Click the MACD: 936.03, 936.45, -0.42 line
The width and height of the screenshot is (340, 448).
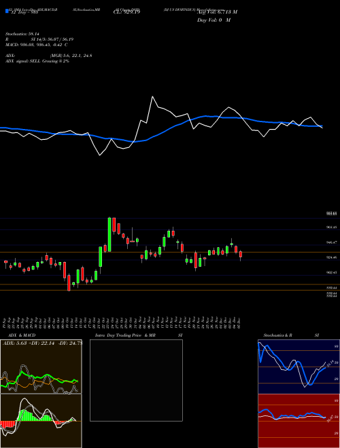pos(36,45)
